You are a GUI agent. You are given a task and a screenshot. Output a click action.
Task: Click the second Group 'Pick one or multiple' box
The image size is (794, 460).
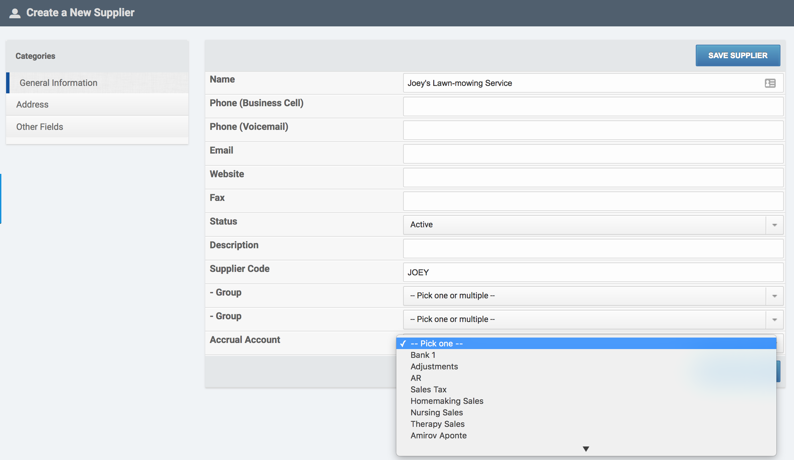tap(593, 320)
